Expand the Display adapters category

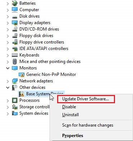(8, 23)
